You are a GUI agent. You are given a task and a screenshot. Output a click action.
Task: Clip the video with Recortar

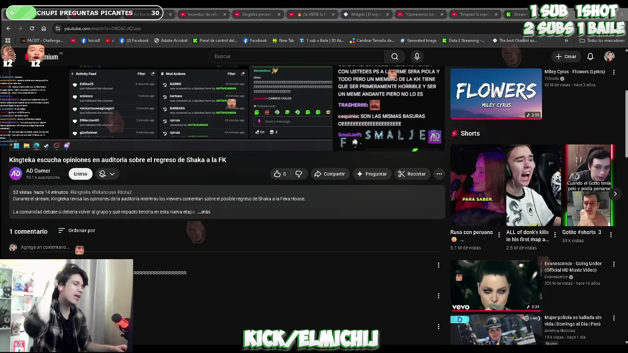tap(412, 174)
